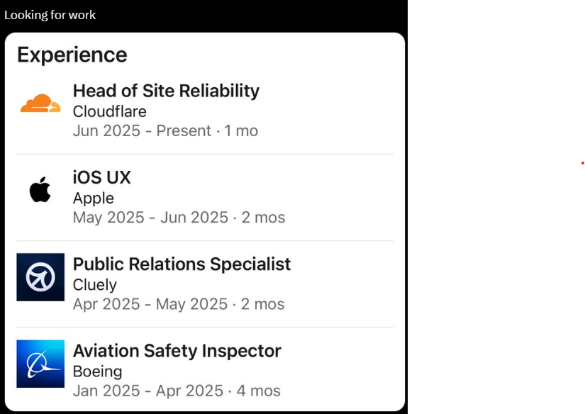This screenshot has height=414, width=585.
Task: Click the Jun 2025 - Present date range
Action: coord(142,131)
